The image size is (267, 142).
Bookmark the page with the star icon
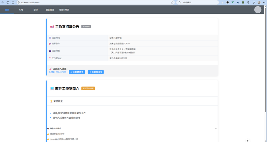pos(172,2)
